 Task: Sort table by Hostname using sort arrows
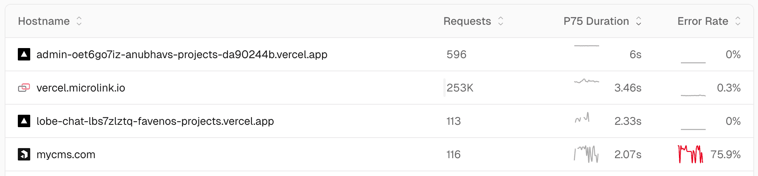click(x=79, y=21)
